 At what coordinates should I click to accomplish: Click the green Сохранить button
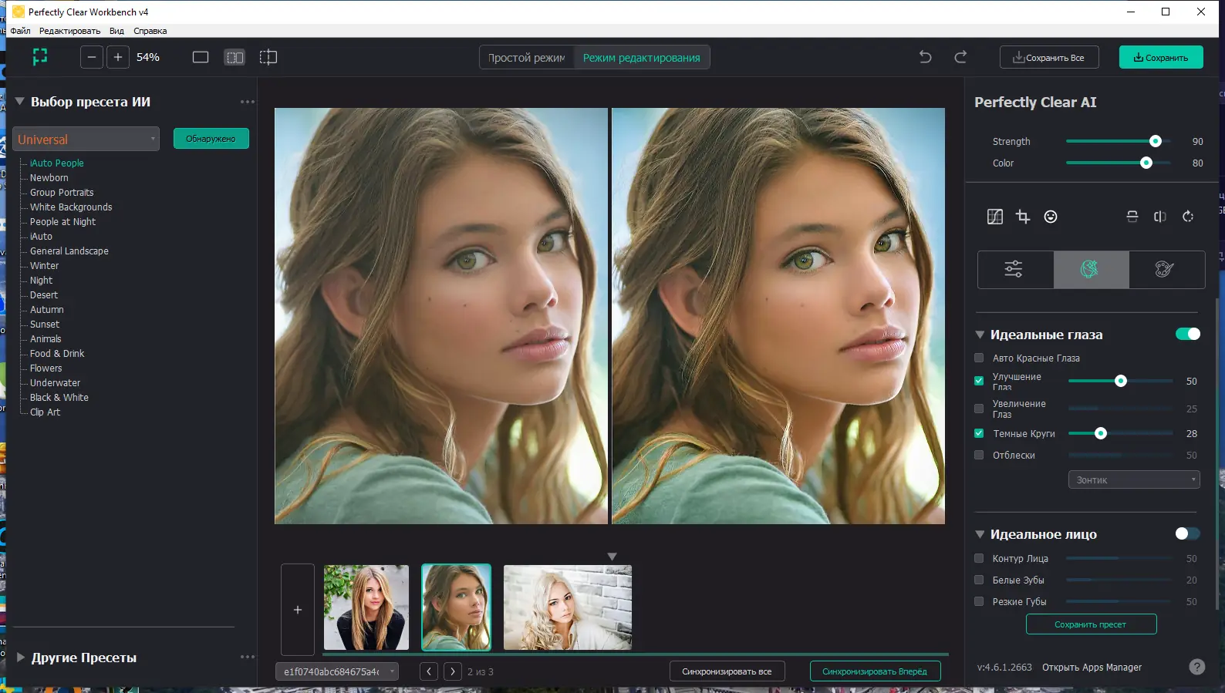1161,58
